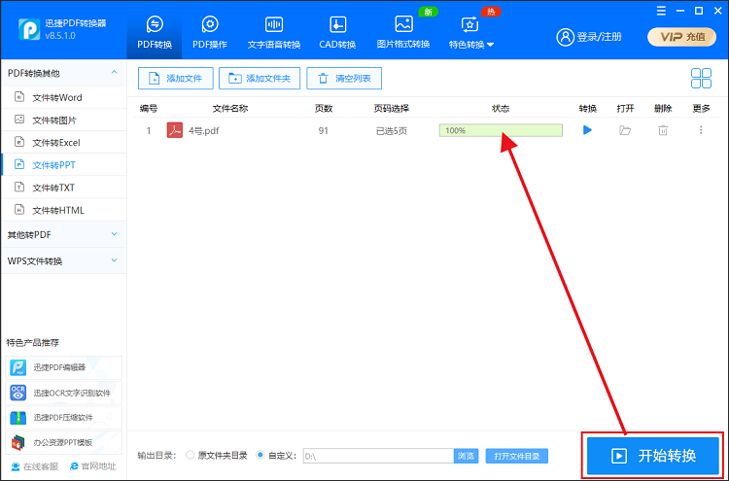Click the 页数 value 91
Screen dimensions: 729x481
coord(323,131)
